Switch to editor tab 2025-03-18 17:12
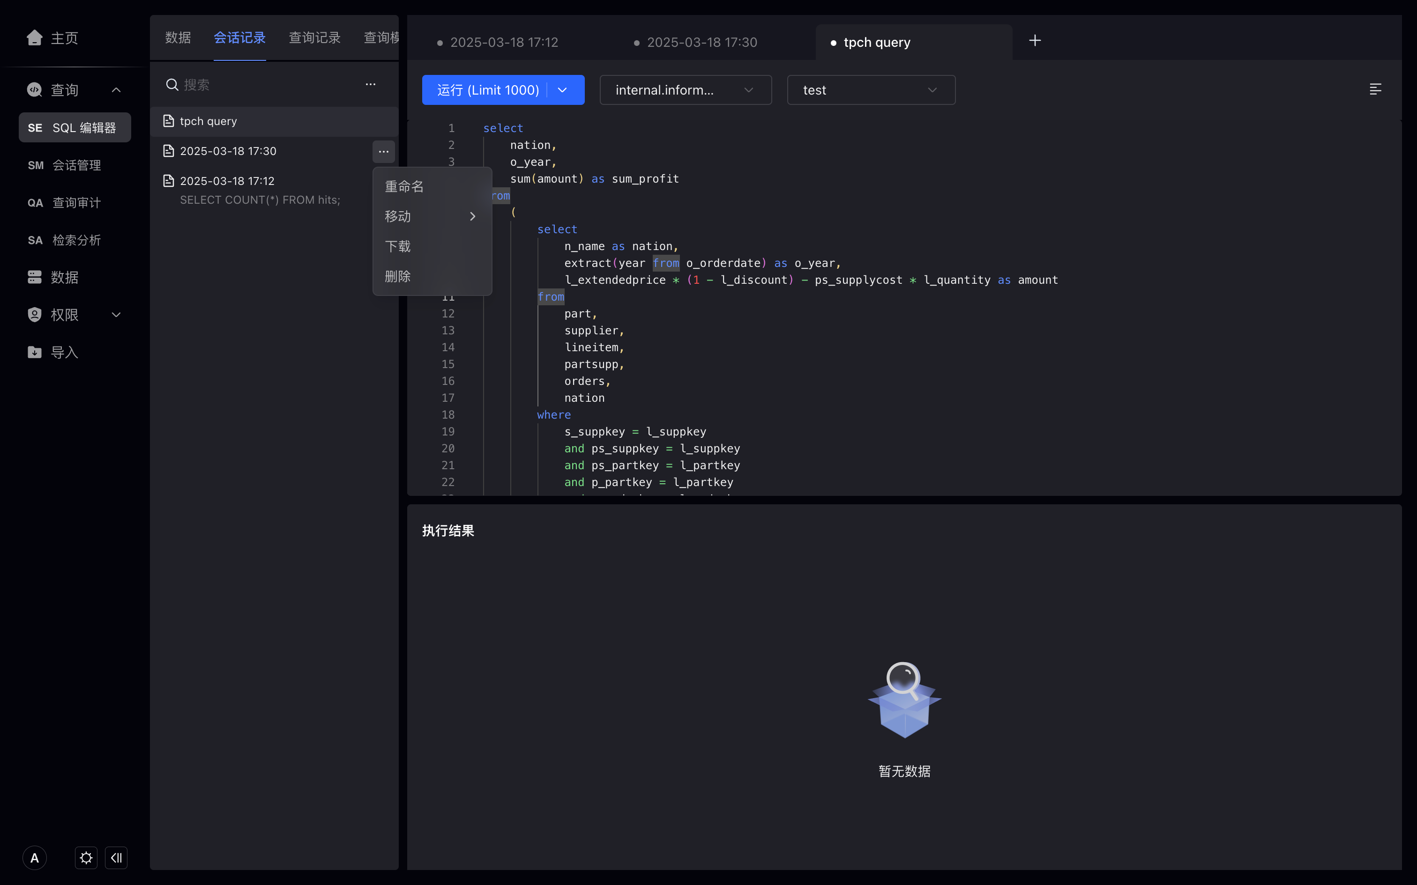 [x=504, y=42]
